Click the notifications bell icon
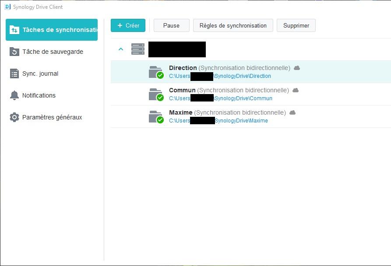 (x=14, y=95)
